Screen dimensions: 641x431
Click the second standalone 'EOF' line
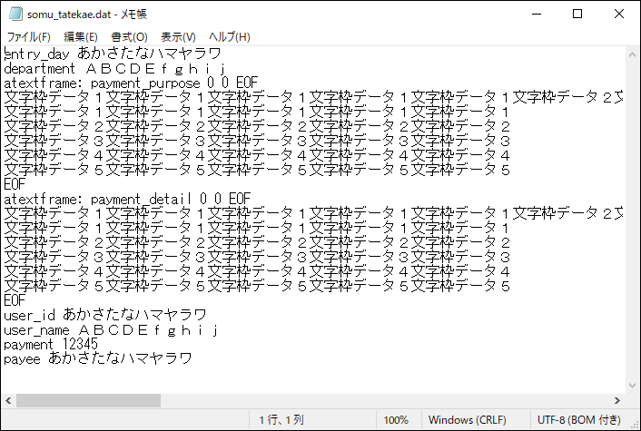coord(15,300)
